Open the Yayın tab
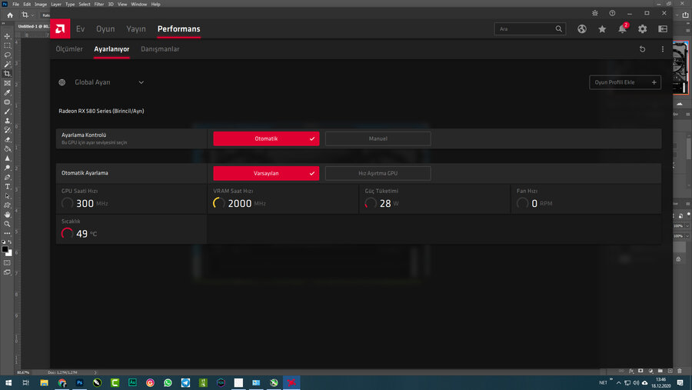 click(x=136, y=28)
